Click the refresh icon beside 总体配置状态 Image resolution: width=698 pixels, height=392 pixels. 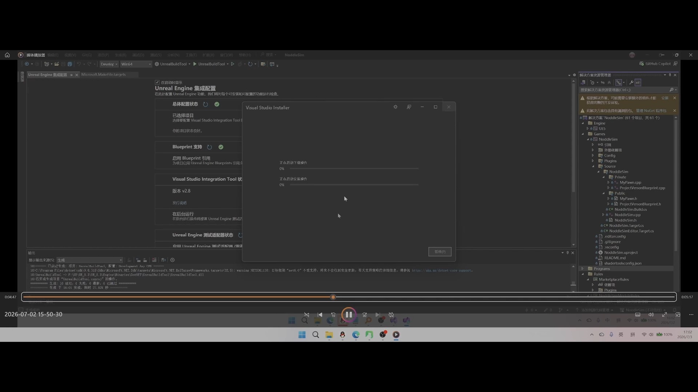[205, 105]
